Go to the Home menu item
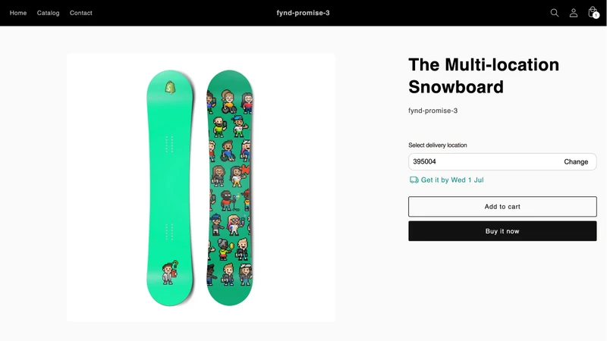This screenshot has width=607, height=341. pos(18,13)
